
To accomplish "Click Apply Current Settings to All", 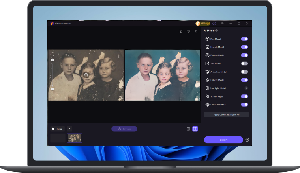I will click(x=227, y=114).
